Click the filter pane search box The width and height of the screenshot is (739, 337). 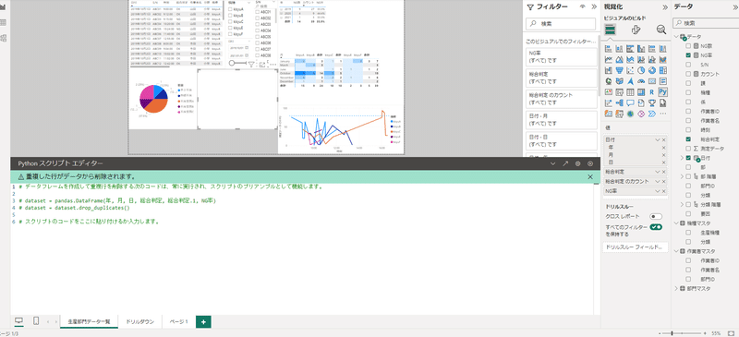(x=561, y=23)
